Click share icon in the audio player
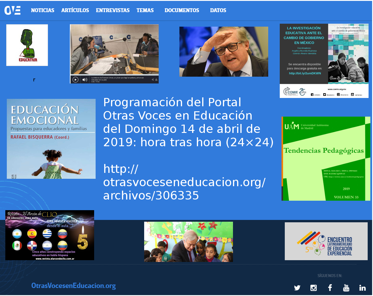Viewport: 373px width, 296px height. point(153,80)
